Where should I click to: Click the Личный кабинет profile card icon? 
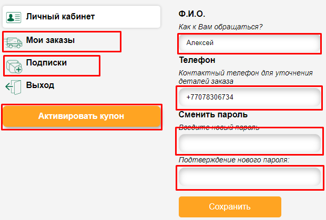click(x=14, y=17)
